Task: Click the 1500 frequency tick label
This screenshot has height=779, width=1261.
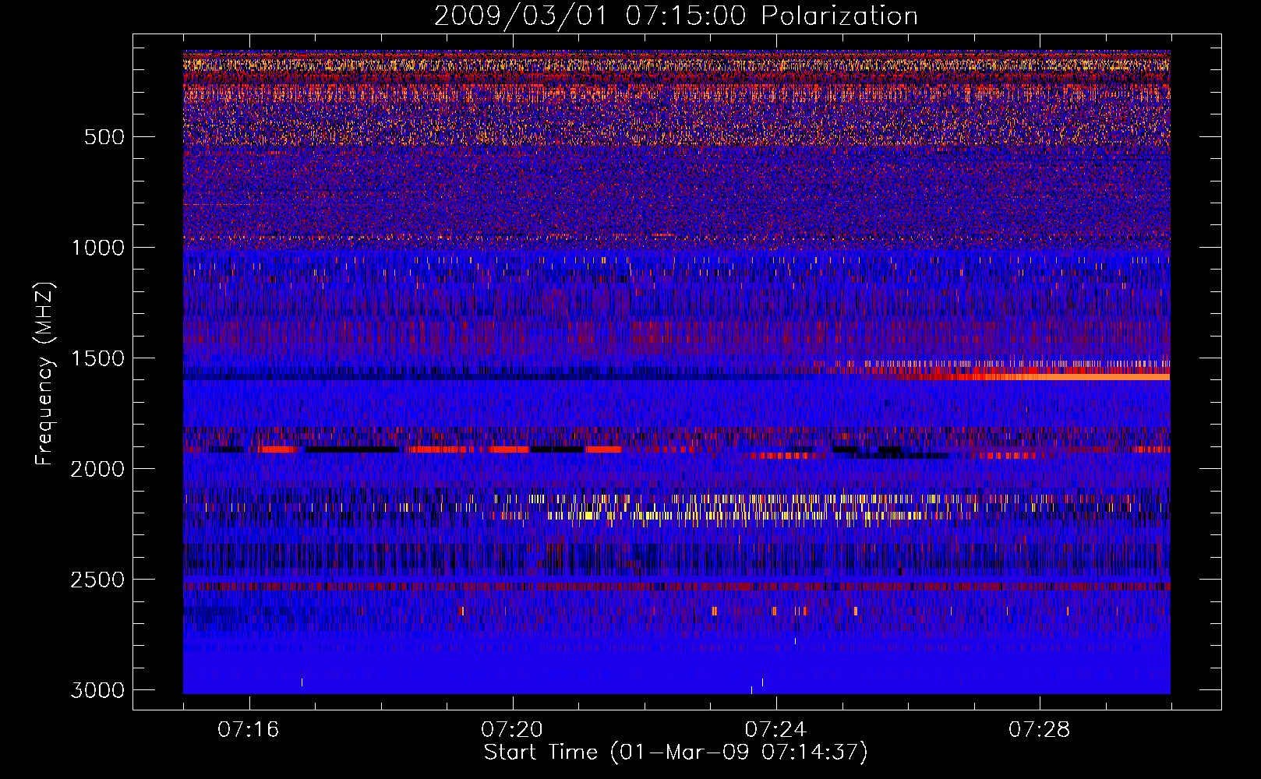Action: 97,358
